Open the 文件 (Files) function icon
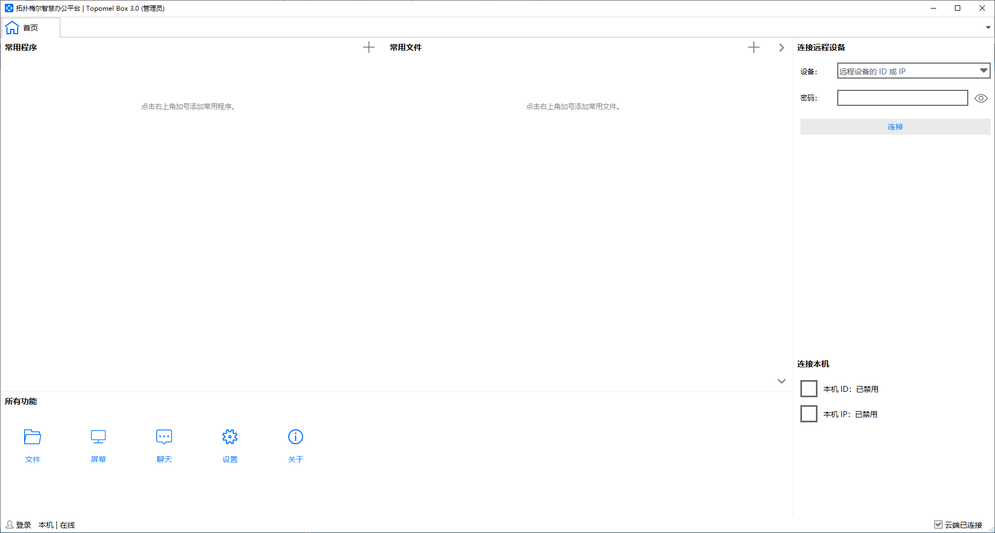The image size is (995, 533). pos(33,437)
